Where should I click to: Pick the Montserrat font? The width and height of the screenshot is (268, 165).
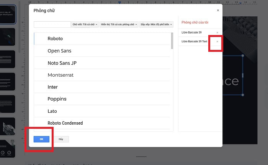pos(60,75)
